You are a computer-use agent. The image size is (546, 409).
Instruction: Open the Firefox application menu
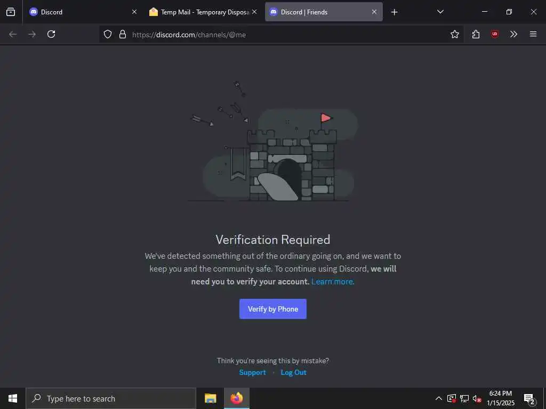tap(533, 34)
